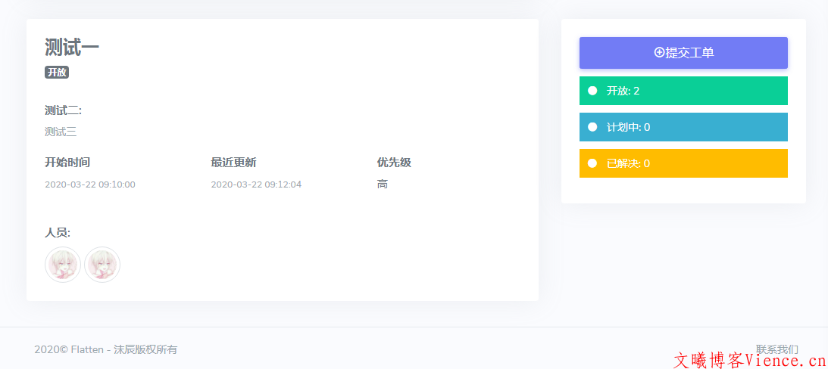Click the 人员: section label
This screenshot has width=828, height=369.
[58, 233]
